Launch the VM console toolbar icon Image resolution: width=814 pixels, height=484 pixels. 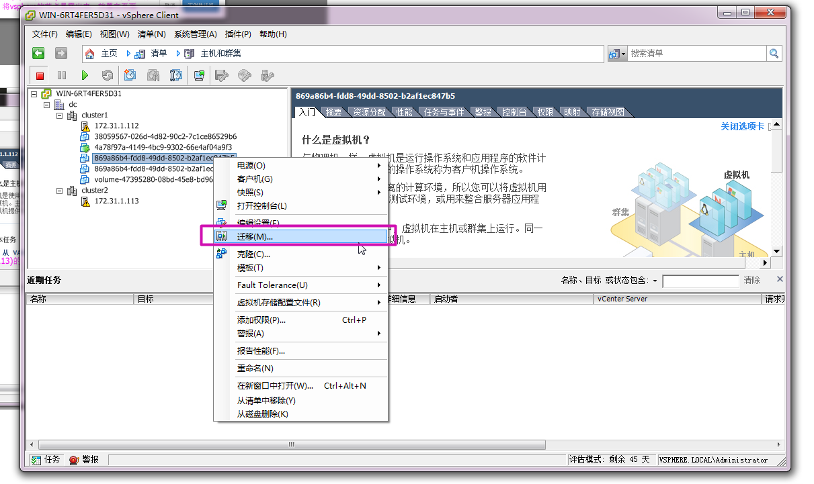tap(199, 76)
